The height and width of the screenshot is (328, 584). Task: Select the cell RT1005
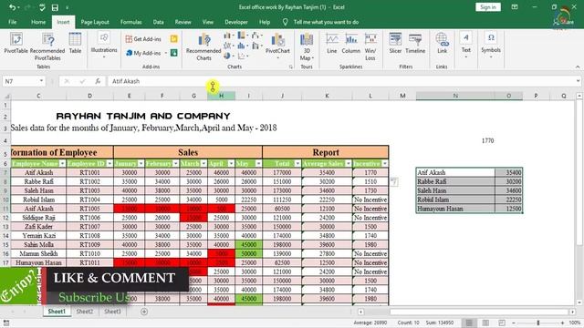tap(89, 209)
